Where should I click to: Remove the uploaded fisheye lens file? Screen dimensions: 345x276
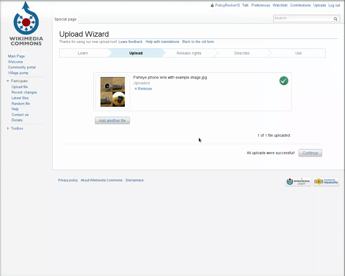[145, 89]
